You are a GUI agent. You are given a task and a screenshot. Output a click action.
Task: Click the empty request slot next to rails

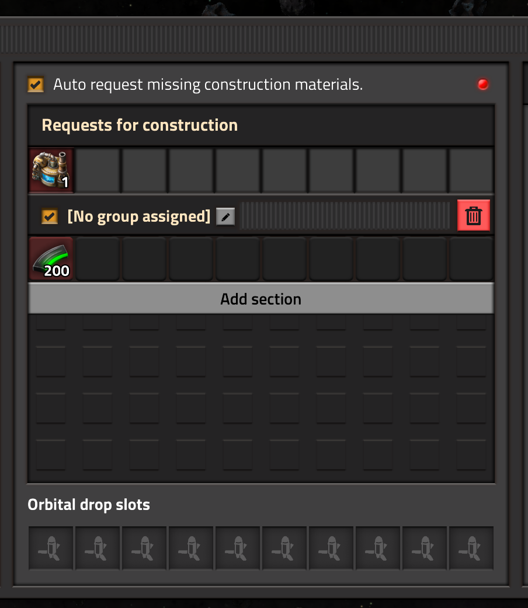point(98,258)
